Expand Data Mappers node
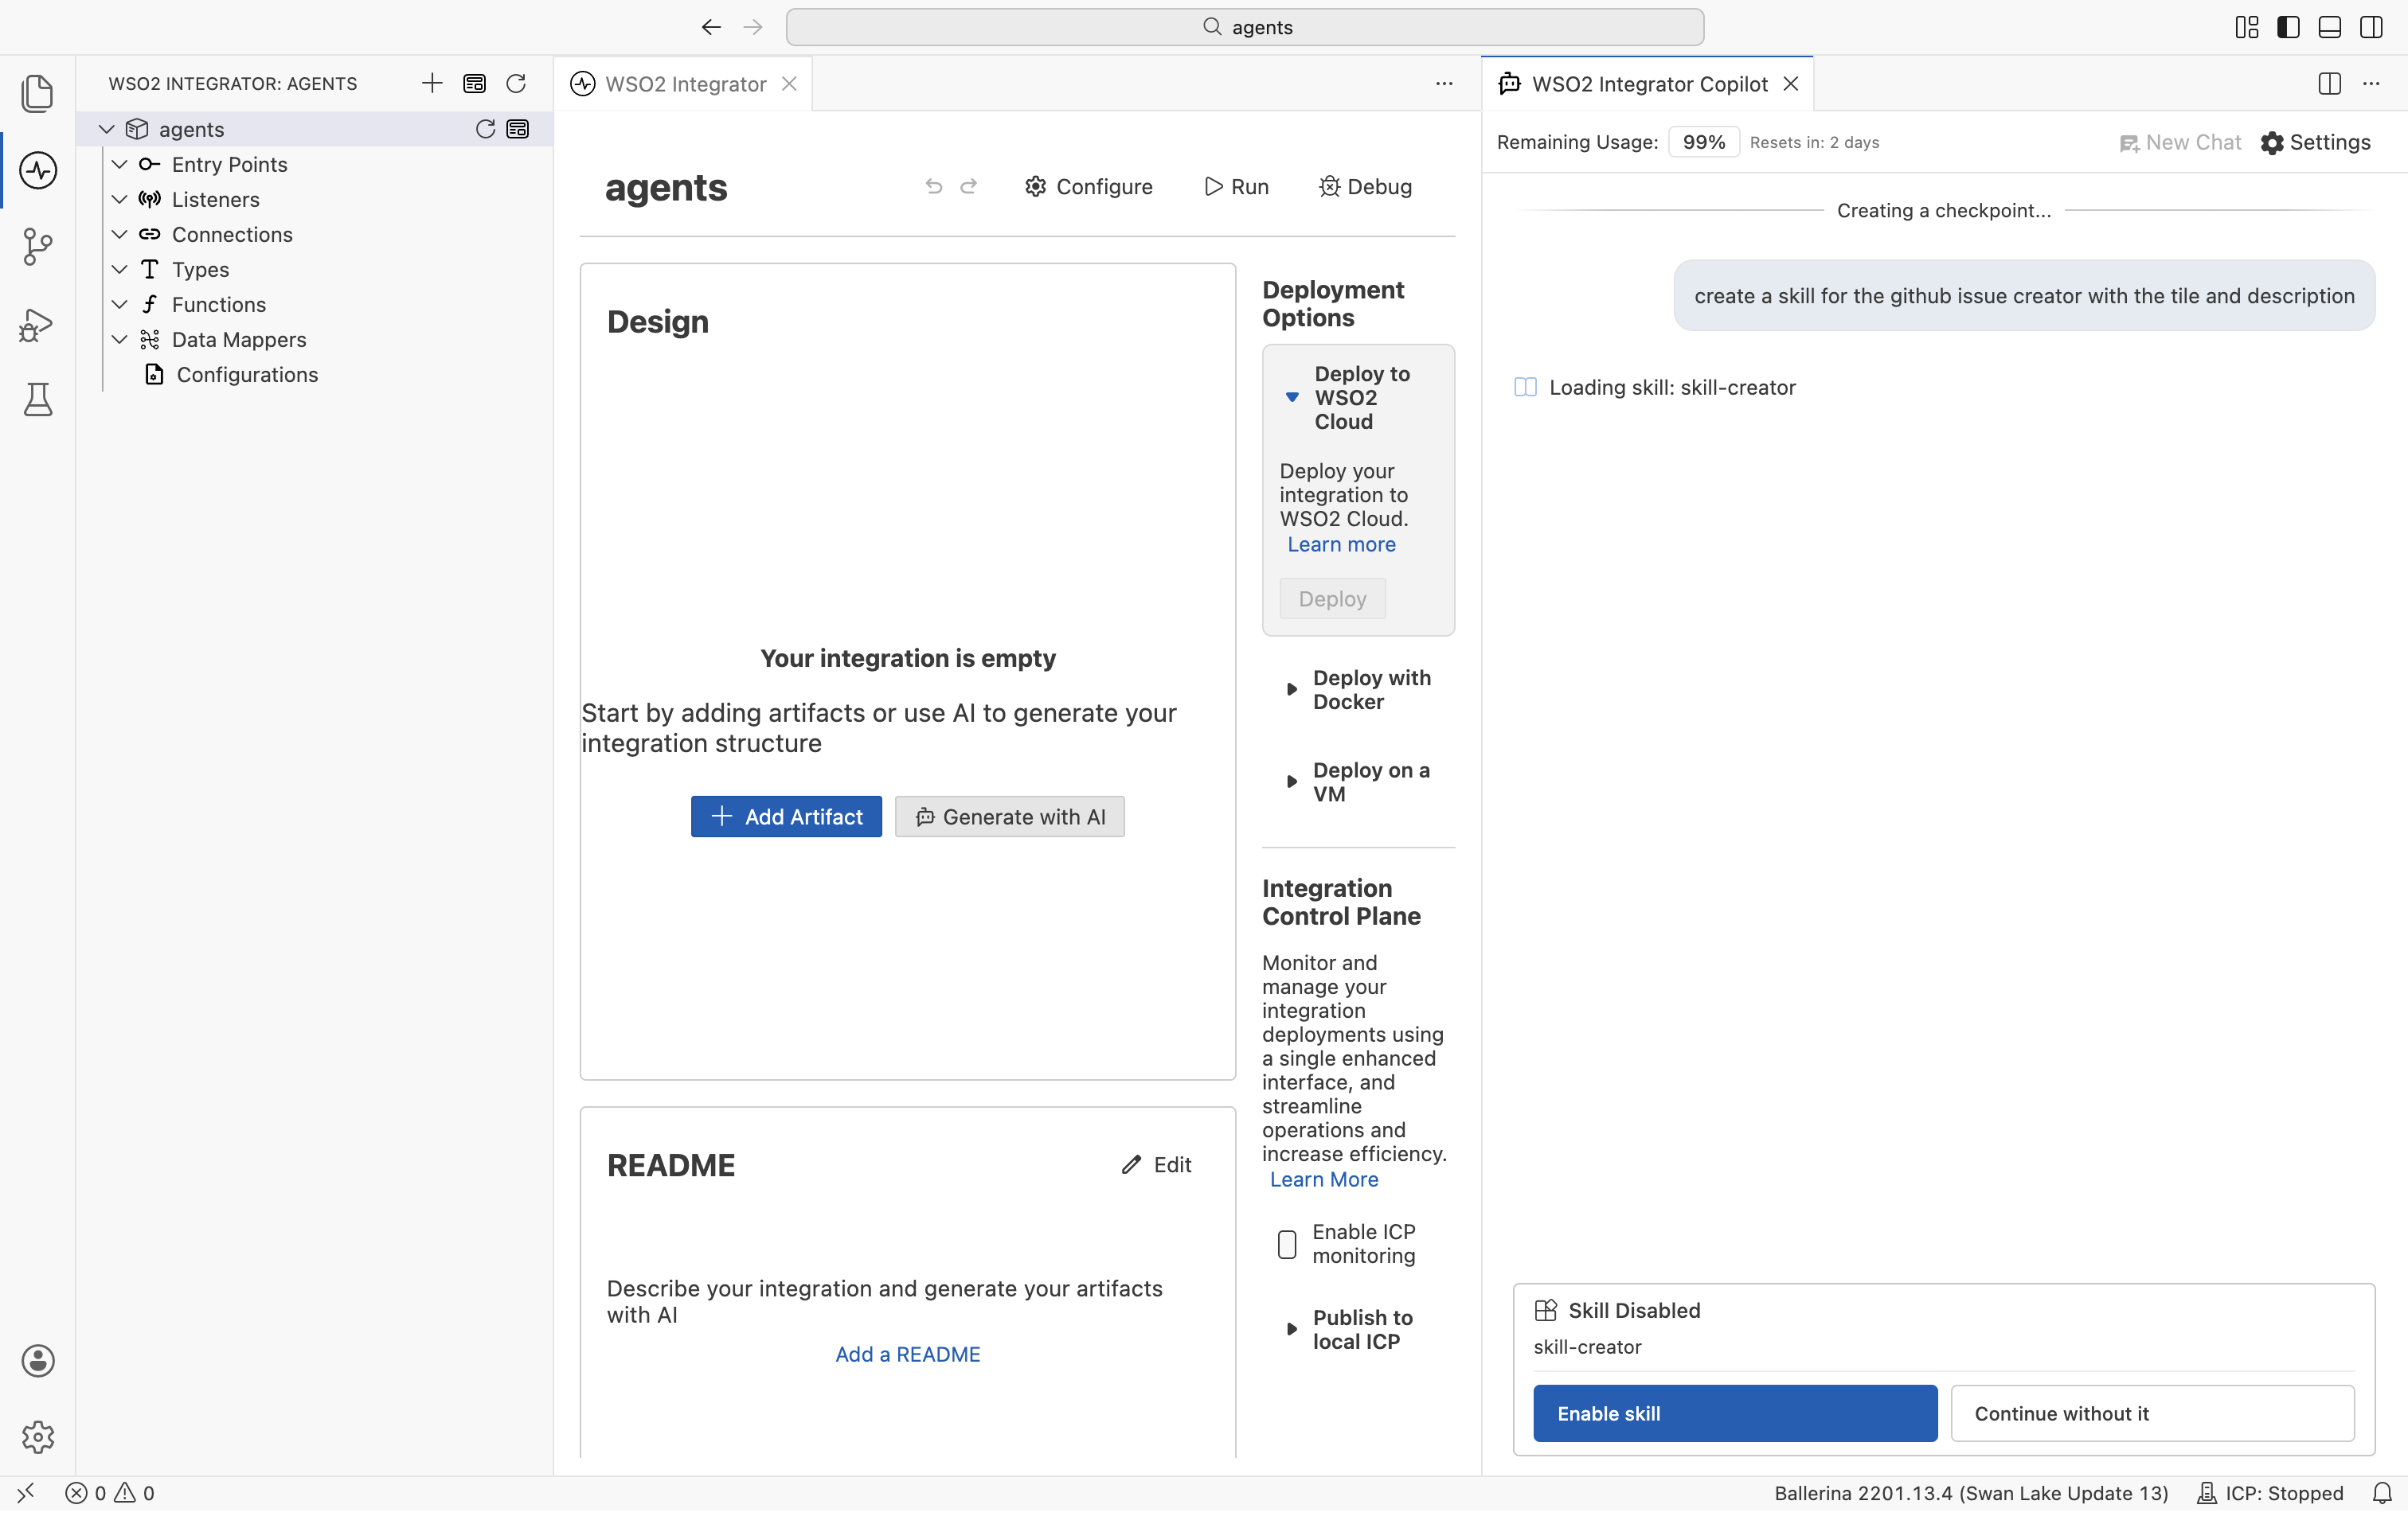This screenshot has height=1528, width=2408. click(119, 339)
